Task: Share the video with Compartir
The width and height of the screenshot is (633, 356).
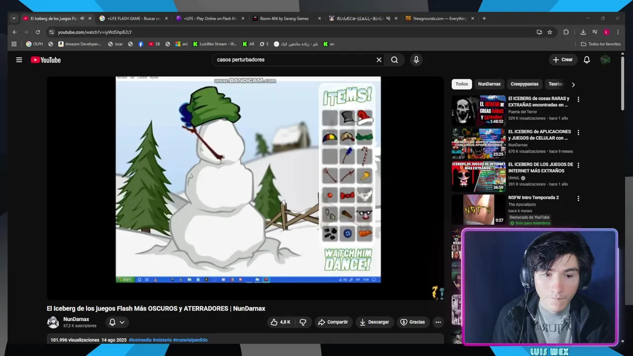Action: pyautogui.click(x=333, y=322)
